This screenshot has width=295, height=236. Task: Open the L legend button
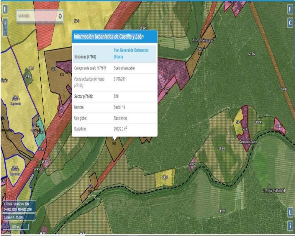[290, 212]
